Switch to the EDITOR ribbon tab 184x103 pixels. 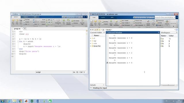pyautogui.click(x=16, y=17)
